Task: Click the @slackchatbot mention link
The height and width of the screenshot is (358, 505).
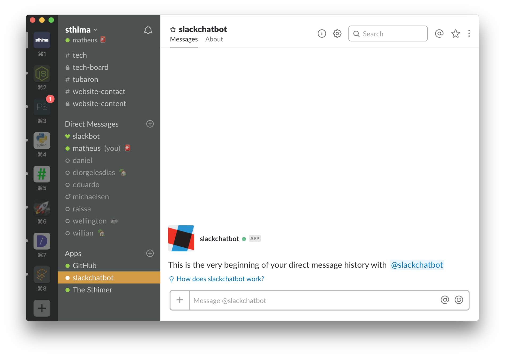Action: click(417, 265)
